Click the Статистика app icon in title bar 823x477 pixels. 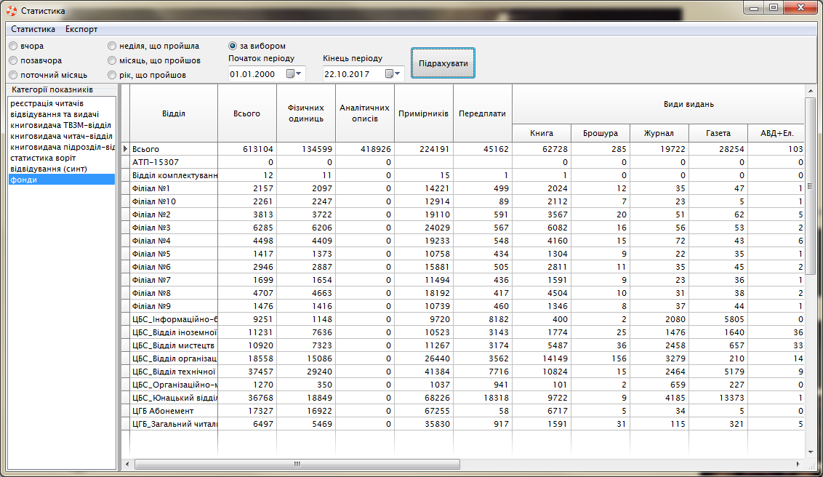[11, 11]
